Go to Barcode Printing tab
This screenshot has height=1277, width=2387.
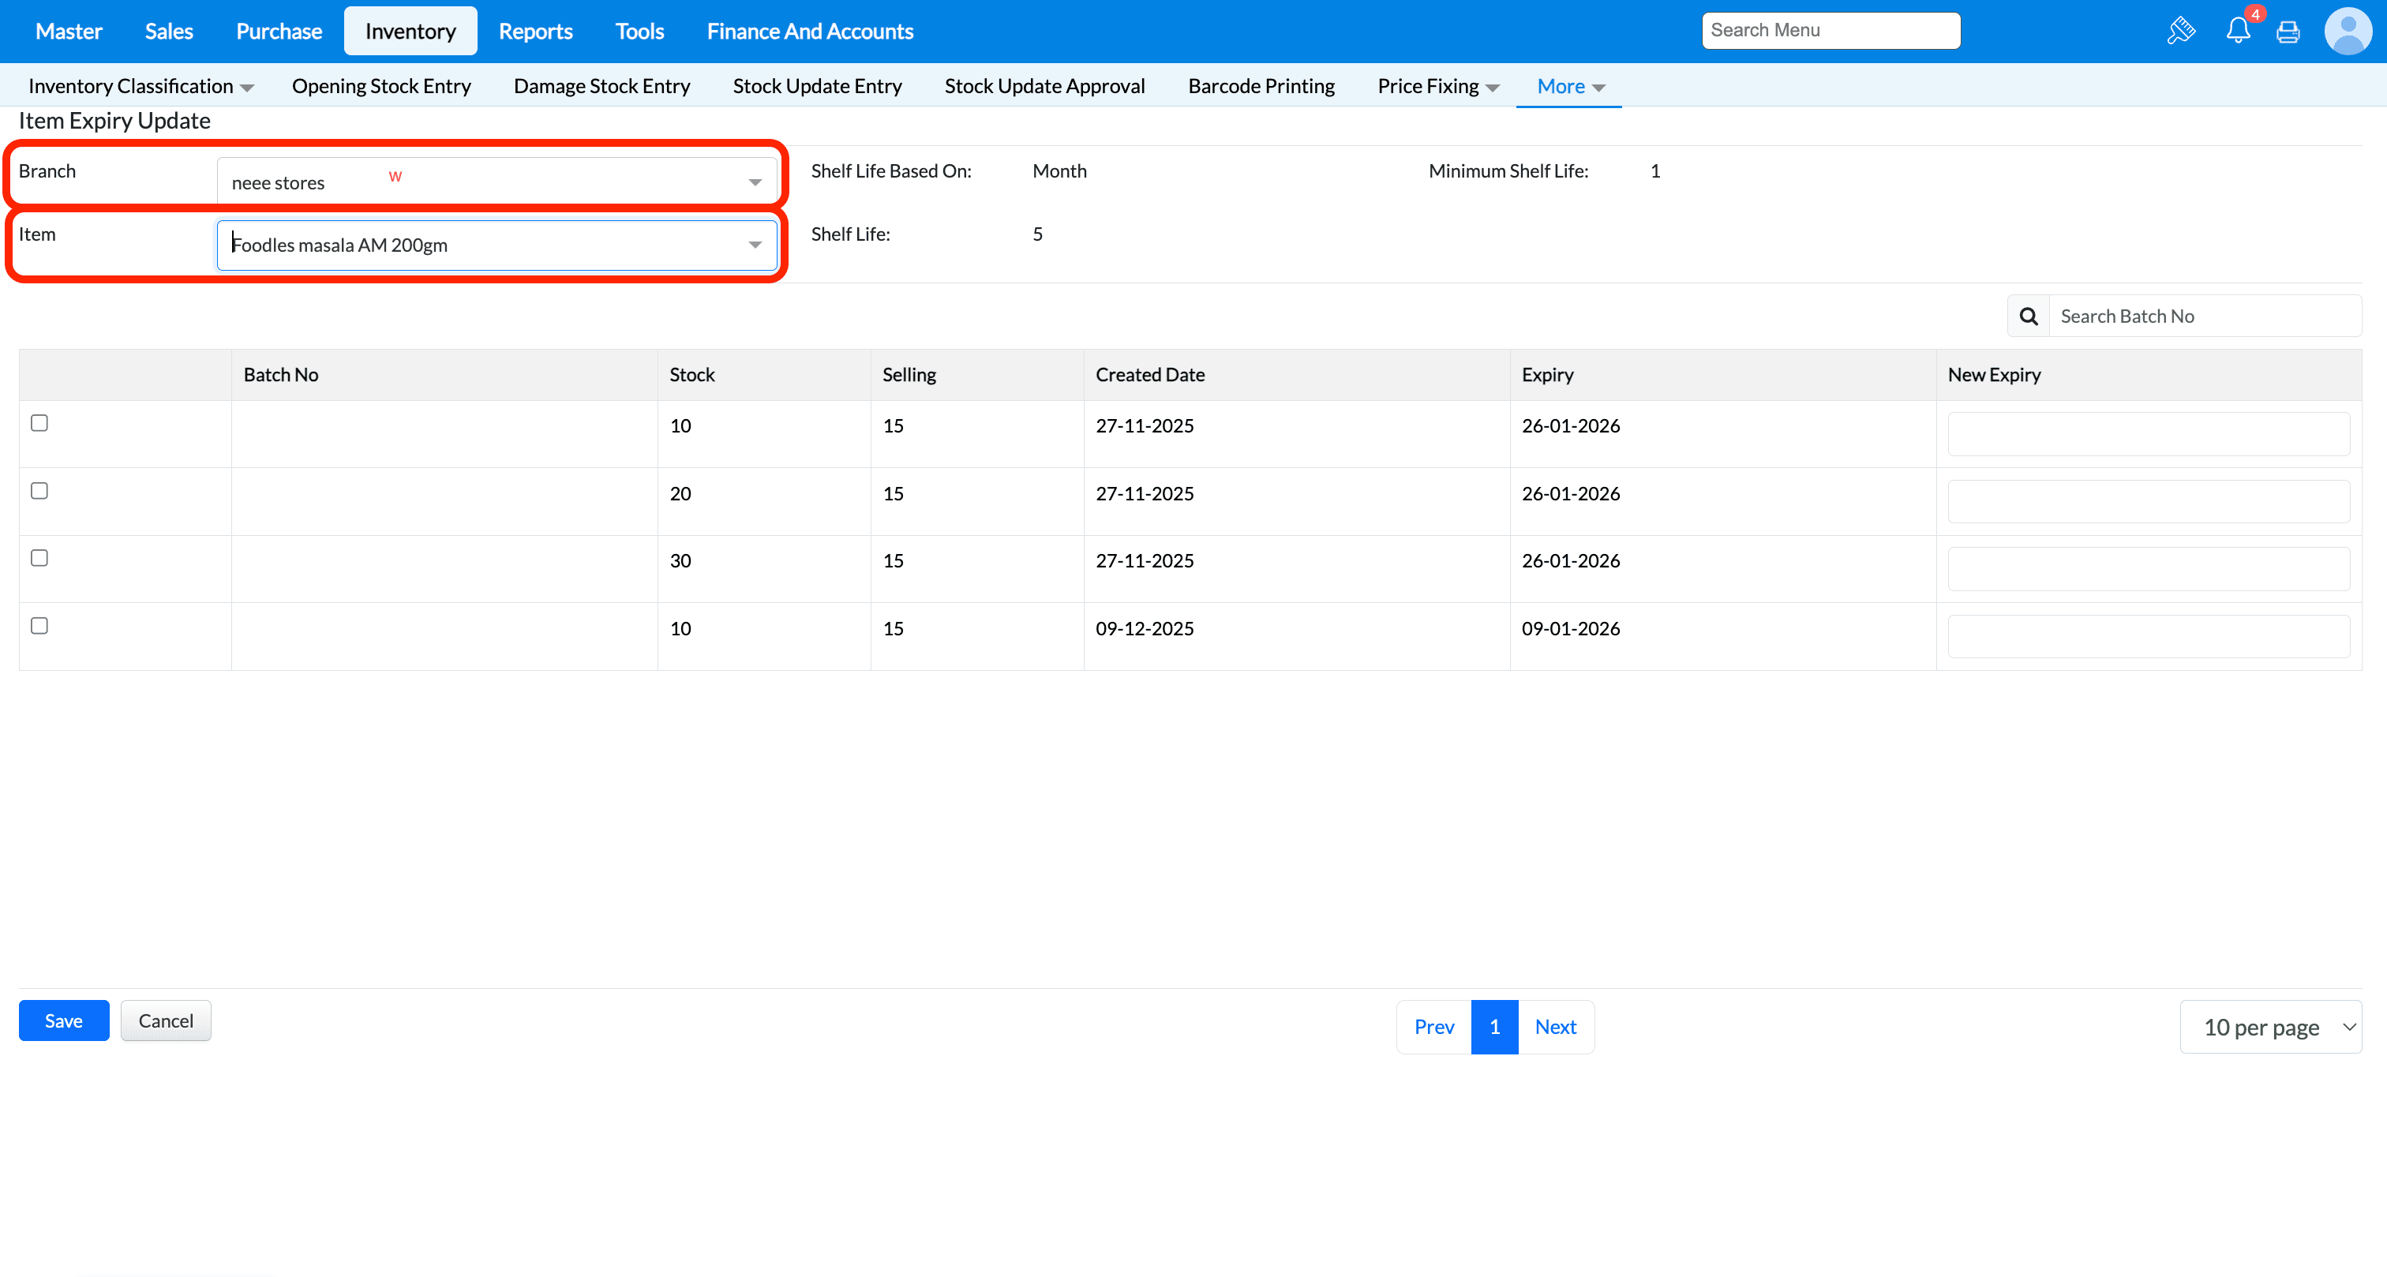[x=1261, y=86]
